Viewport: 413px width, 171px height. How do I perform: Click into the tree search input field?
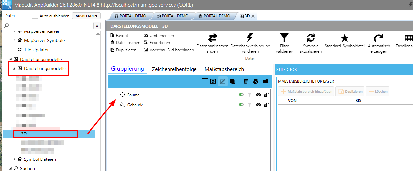click(x=51, y=26)
